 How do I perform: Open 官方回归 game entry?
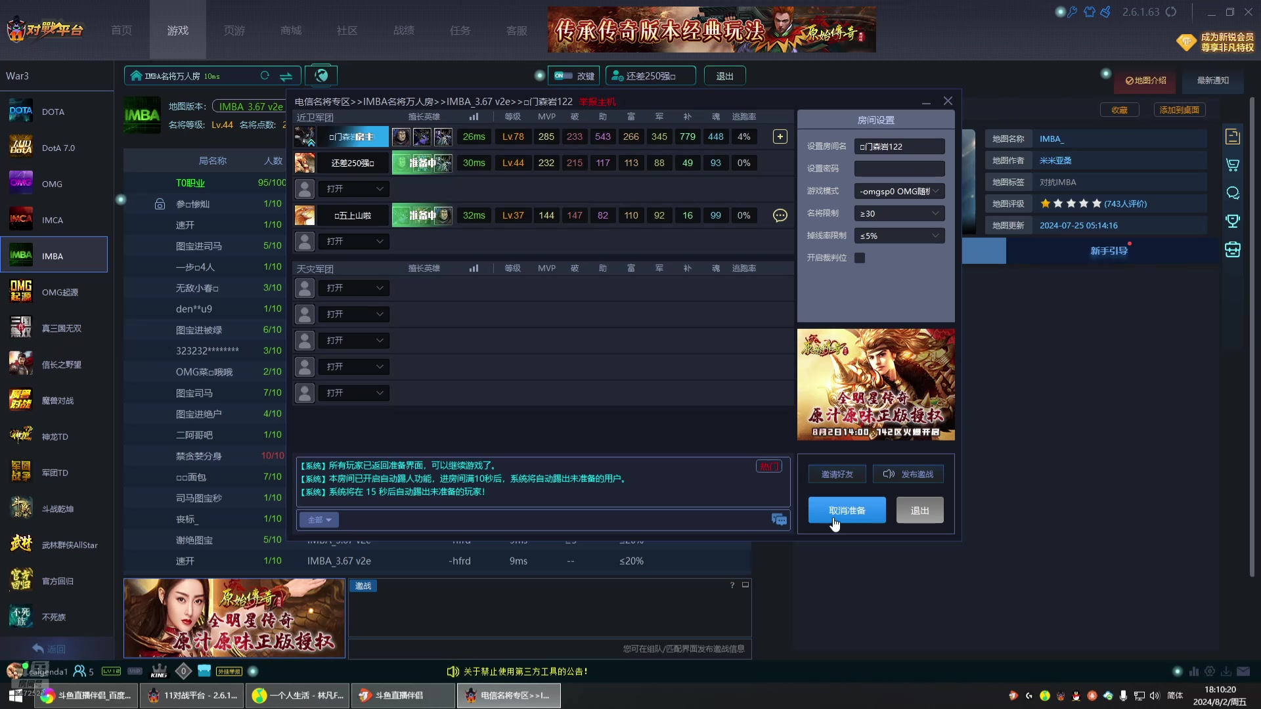pyautogui.click(x=54, y=581)
